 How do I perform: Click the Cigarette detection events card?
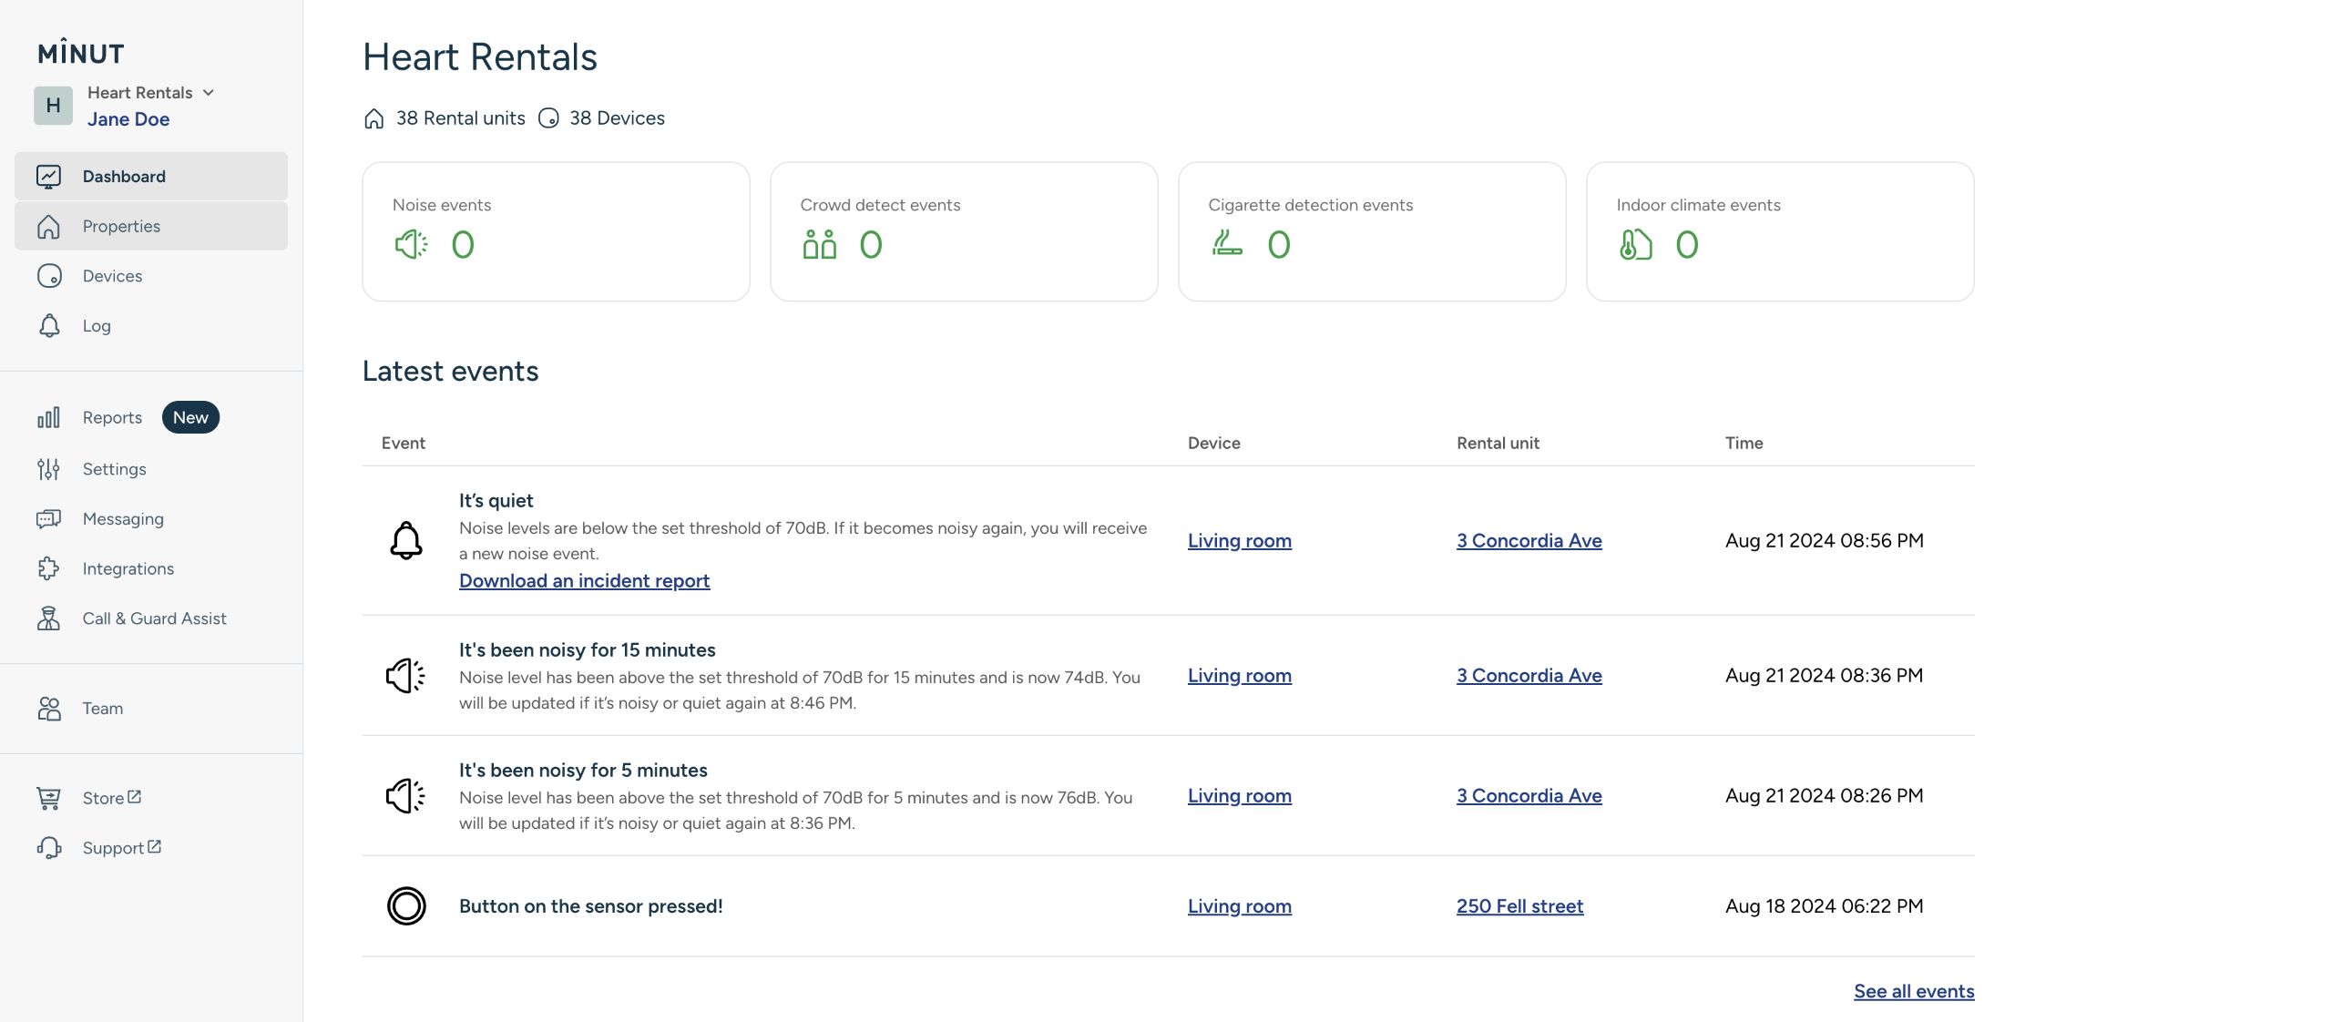click(1371, 231)
